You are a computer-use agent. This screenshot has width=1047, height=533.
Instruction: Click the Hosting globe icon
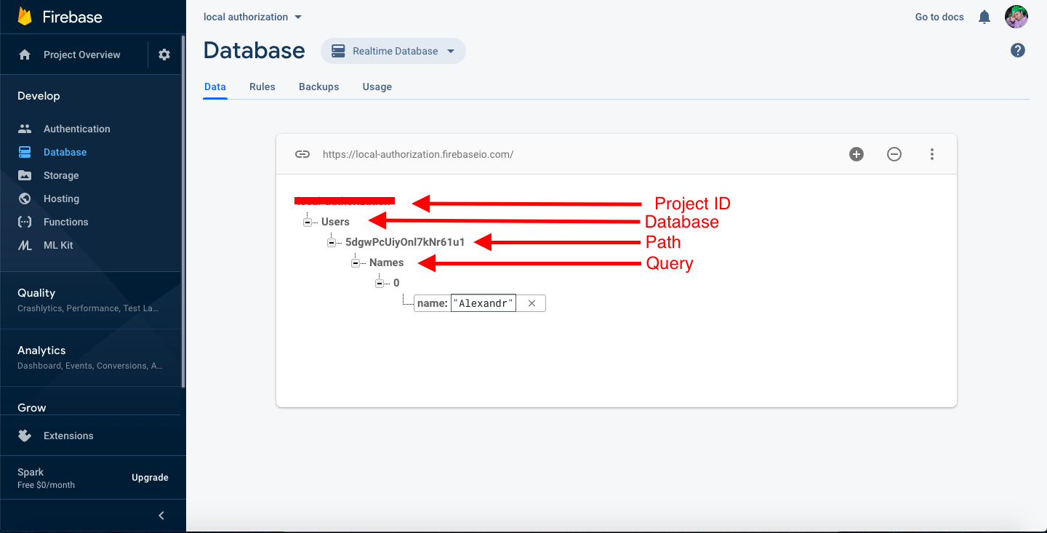click(25, 199)
